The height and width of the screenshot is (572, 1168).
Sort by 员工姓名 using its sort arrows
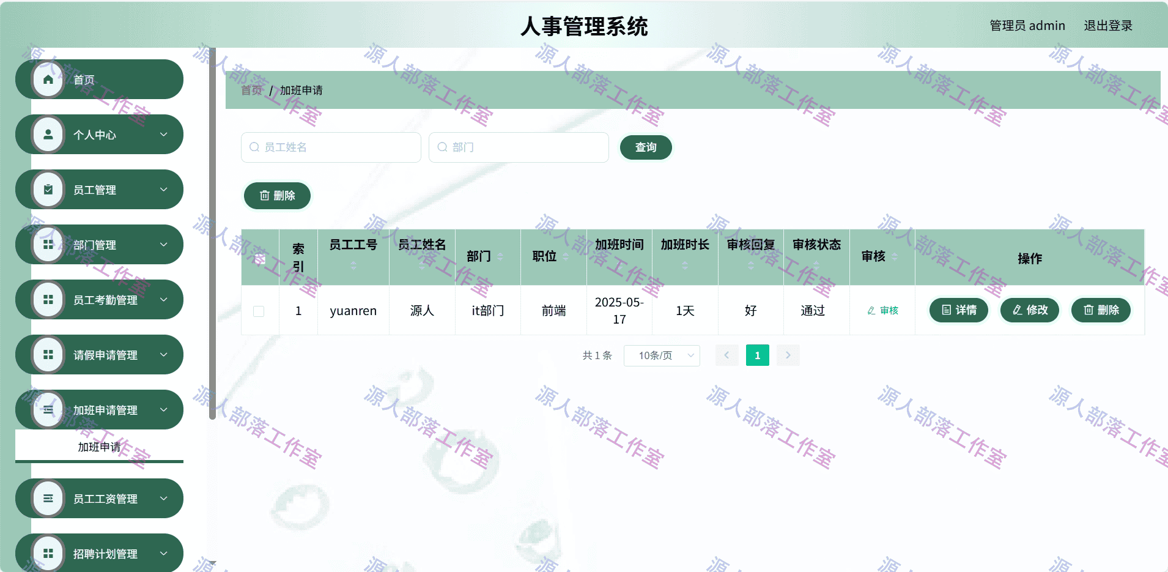[422, 266]
